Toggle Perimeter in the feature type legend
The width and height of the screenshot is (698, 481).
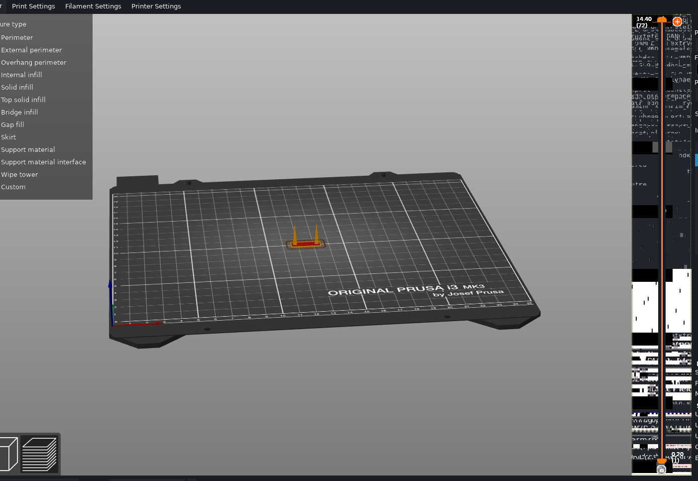pyautogui.click(x=17, y=38)
